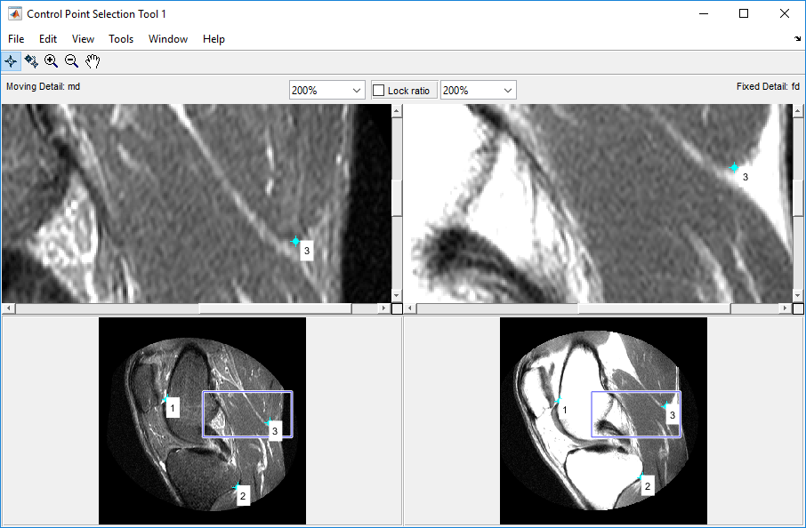Open the Window menu
Viewport: 806px width, 528px height.
point(168,39)
